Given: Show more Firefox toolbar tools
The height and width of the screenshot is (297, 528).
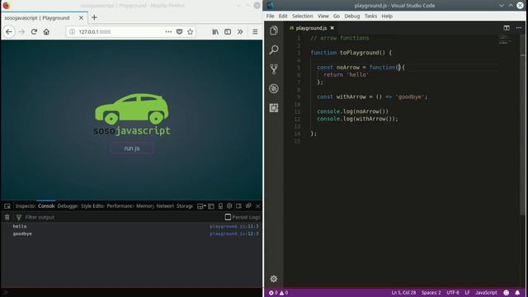Looking at the screenshot, I should [240, 31].
